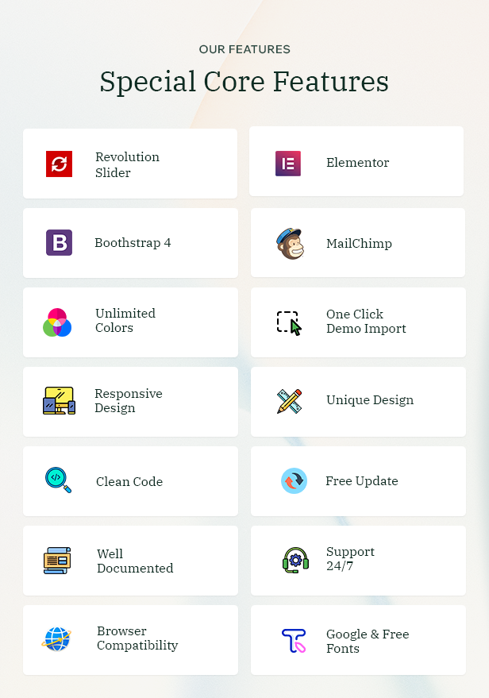
Task: Select the purple Bootstrap B icon
Action: (x=60, y=243)
